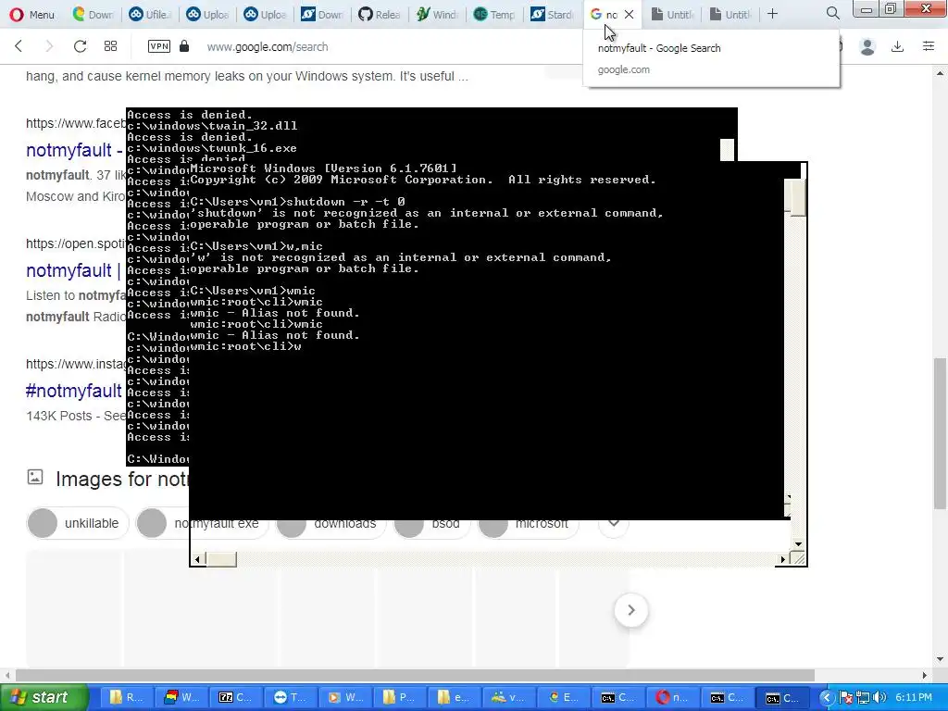Viewport: 948px width, 711px height.
Task: Open the E... taskbar button
Action: [562, 697]
